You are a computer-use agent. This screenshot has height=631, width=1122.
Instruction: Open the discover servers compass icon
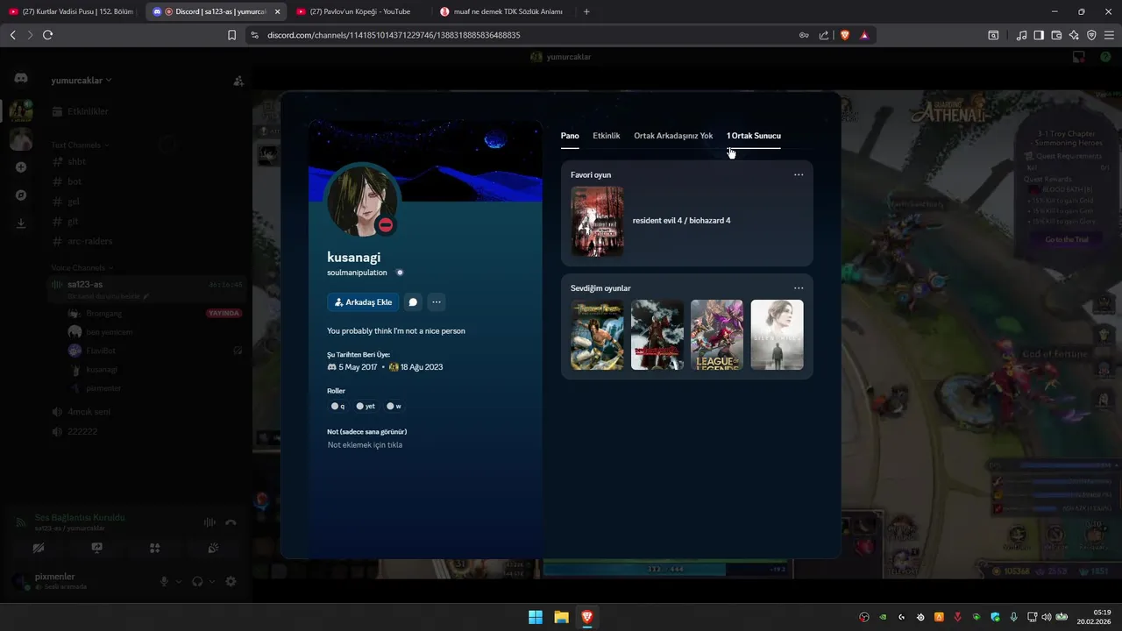21,195
